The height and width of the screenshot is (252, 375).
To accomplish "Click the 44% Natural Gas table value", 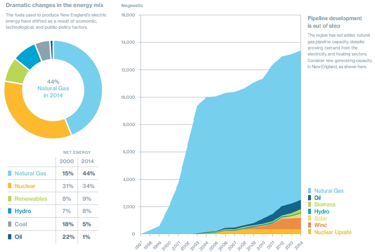I will coord(89,173).
